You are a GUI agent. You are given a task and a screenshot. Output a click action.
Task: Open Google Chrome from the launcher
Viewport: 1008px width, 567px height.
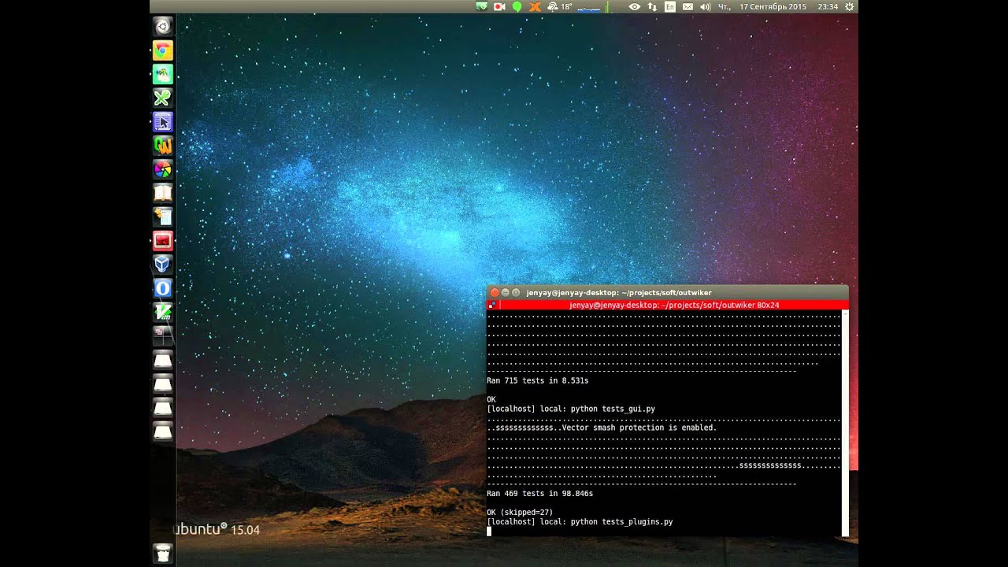(x=162, y=50)
